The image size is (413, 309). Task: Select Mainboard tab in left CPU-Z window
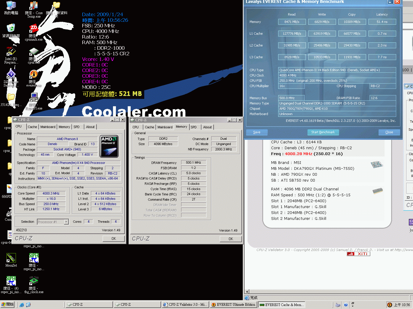[x=48, y=127]
